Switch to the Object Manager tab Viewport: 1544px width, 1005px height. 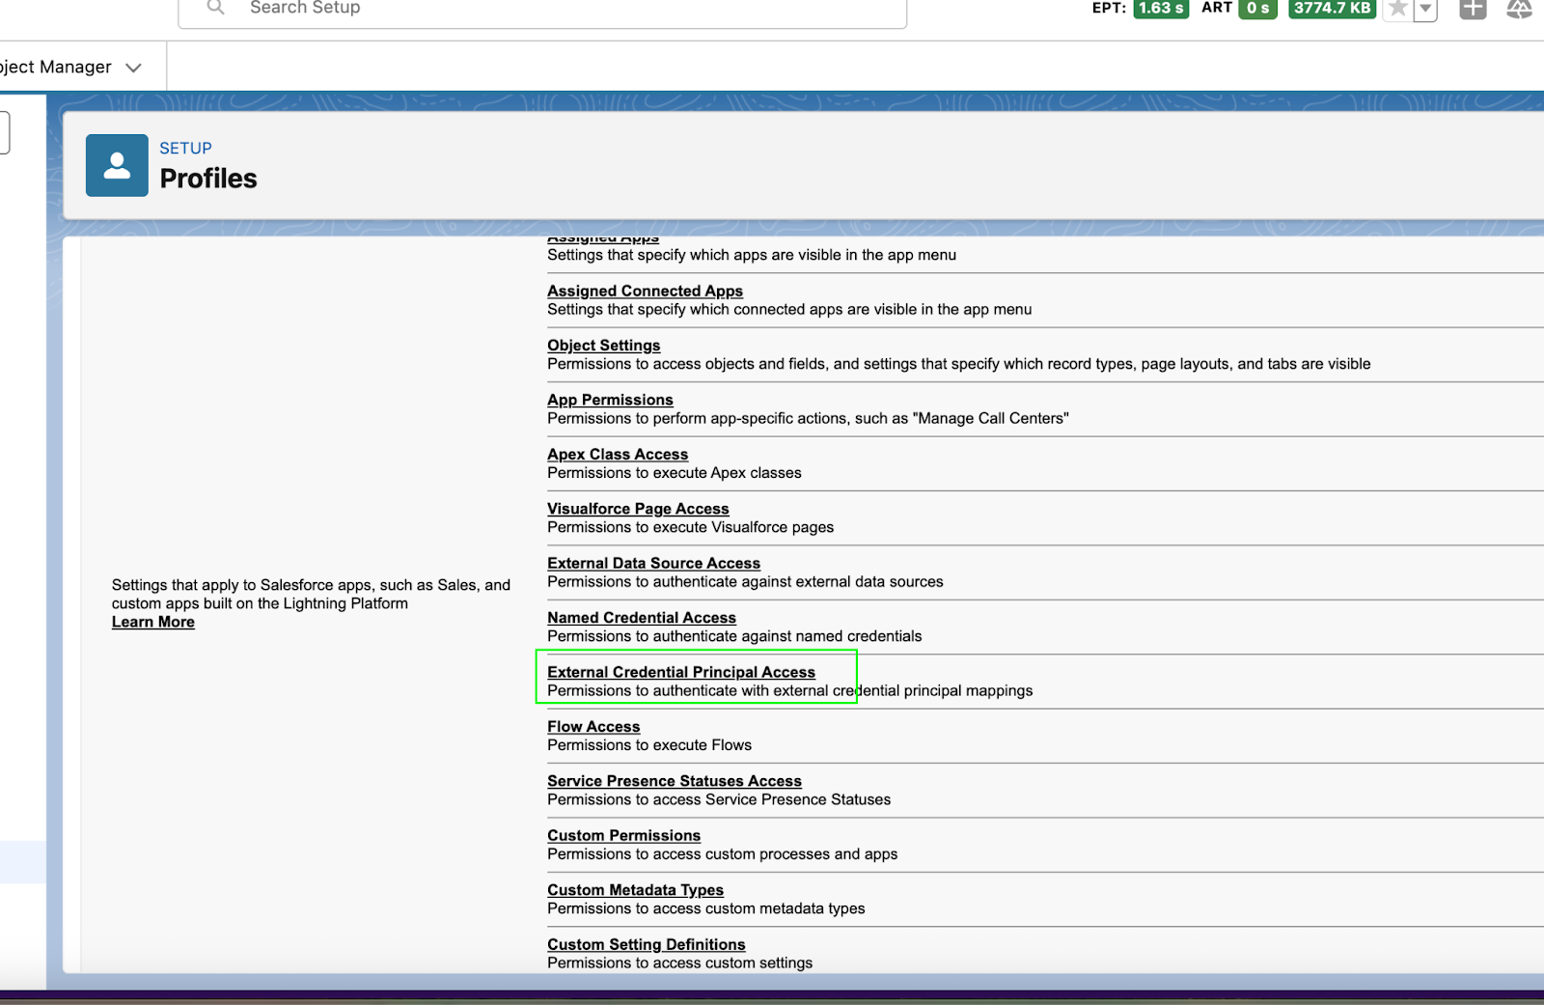[53, 67]
